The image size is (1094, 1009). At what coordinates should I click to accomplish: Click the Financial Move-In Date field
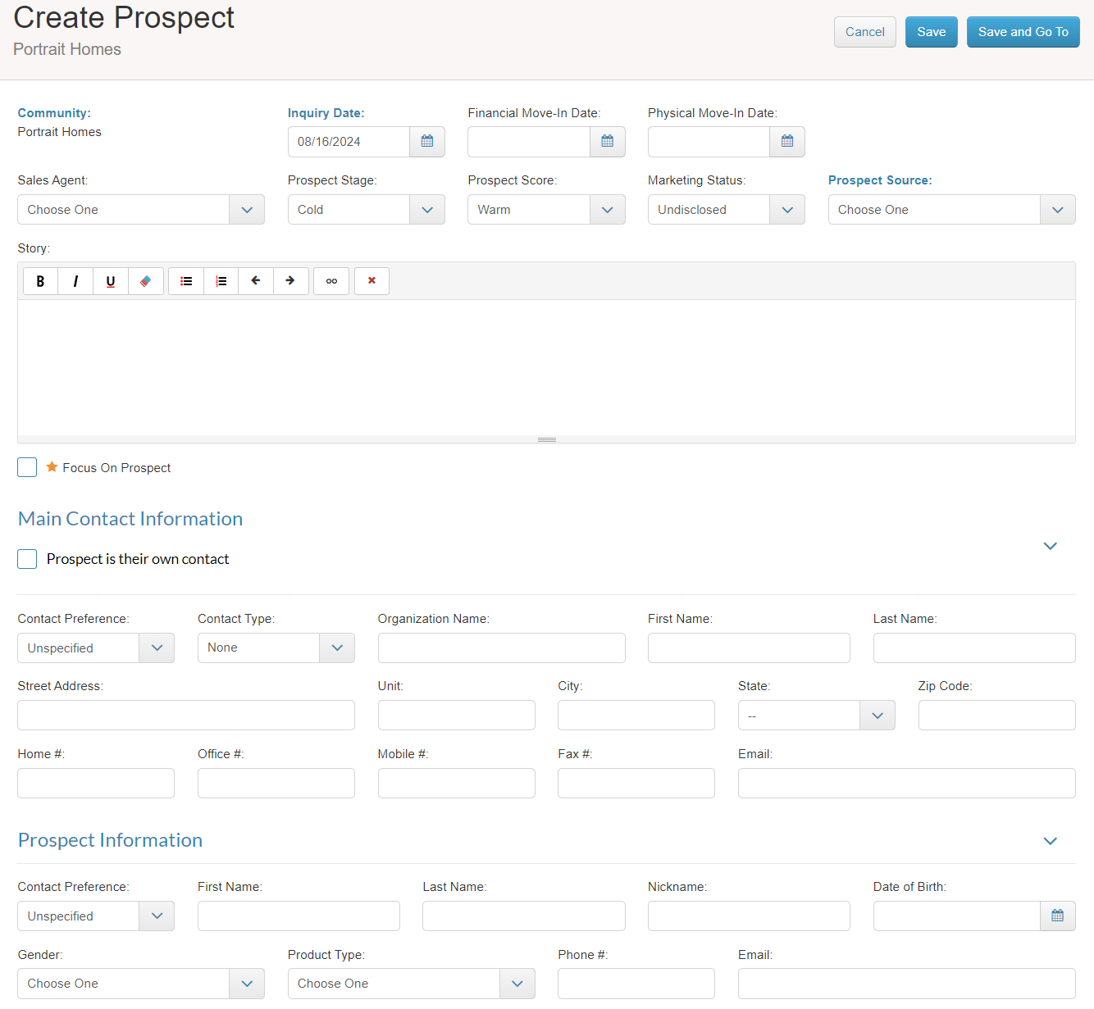point(529,142)
